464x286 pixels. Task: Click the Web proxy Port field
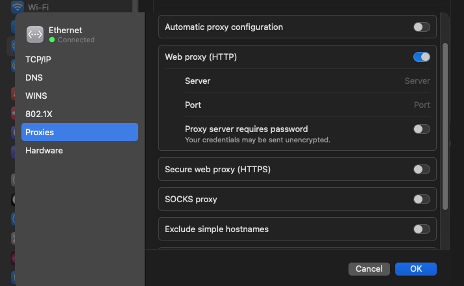point(308,105)
